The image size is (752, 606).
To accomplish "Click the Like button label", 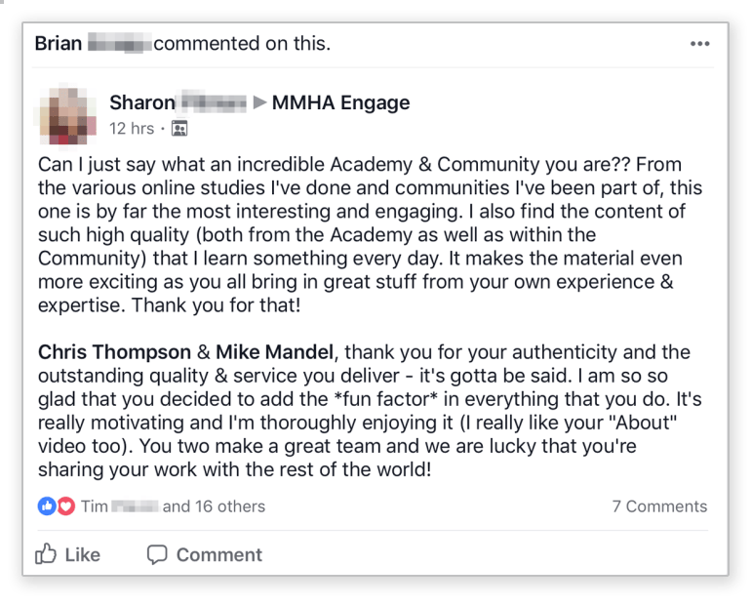I will coord(83,554).
